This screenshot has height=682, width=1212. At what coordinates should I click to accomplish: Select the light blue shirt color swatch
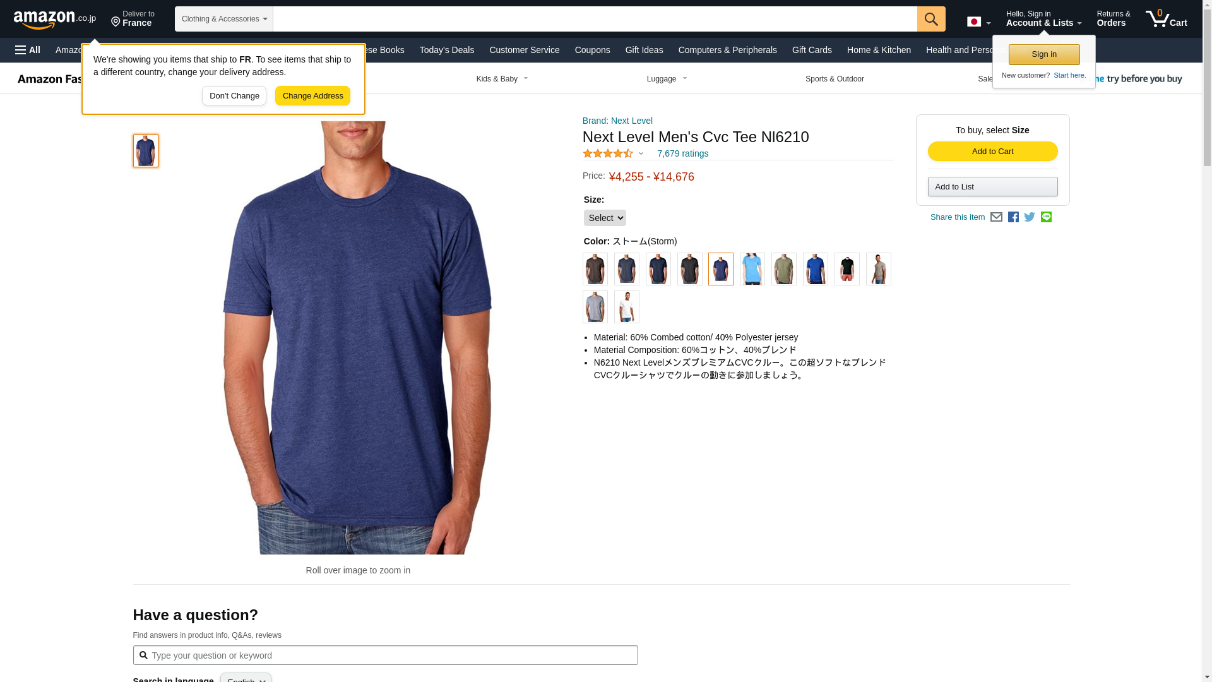click(x=752, y=269)
